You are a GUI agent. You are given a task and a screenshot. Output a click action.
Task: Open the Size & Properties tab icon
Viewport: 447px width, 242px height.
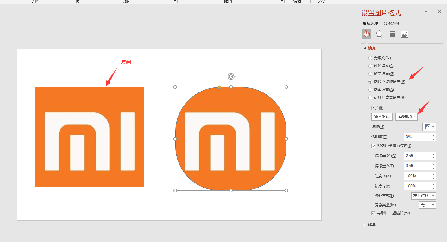[392, 34]
